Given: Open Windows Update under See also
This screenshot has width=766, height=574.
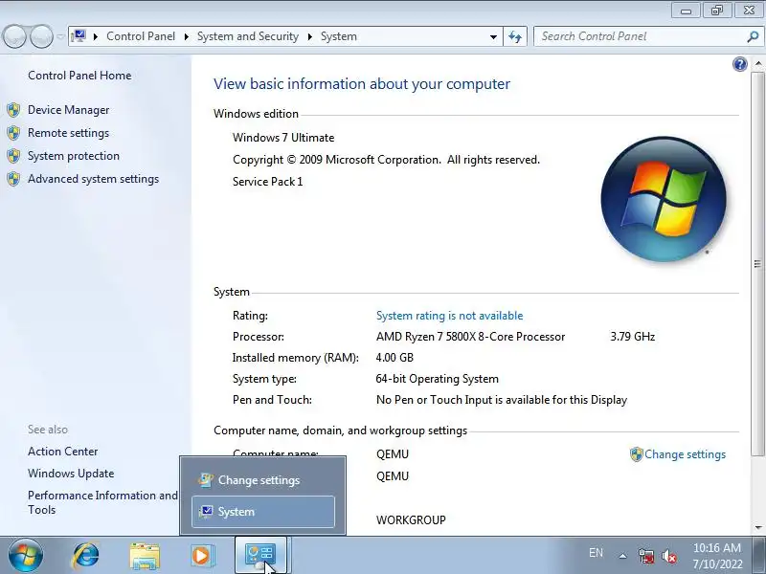Looking at the screenshot, I should pos(71,474).
